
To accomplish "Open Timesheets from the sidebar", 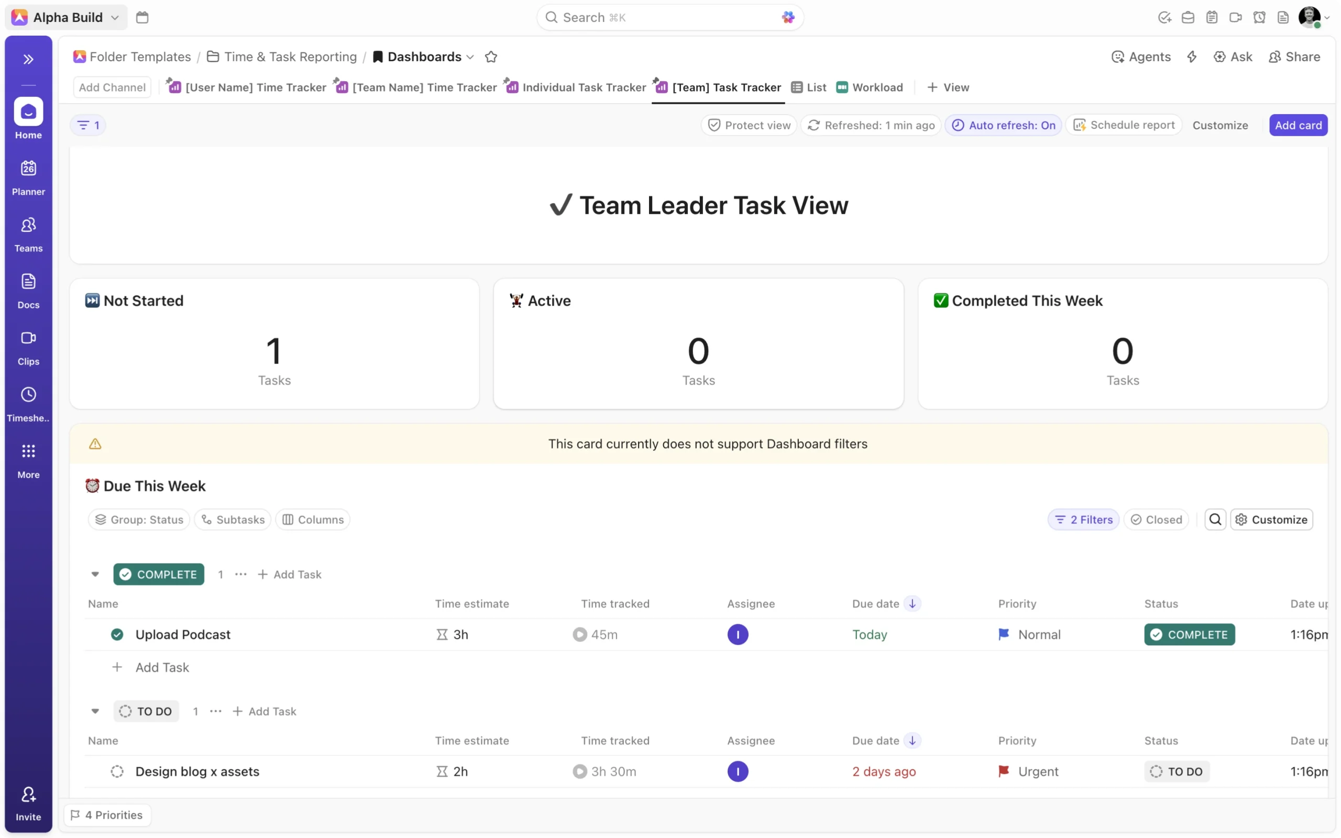I will [x=28, y=404].
